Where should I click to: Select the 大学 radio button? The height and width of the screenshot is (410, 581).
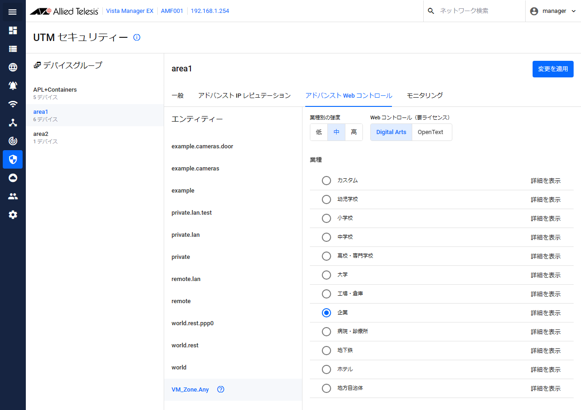tap(326, 275)
